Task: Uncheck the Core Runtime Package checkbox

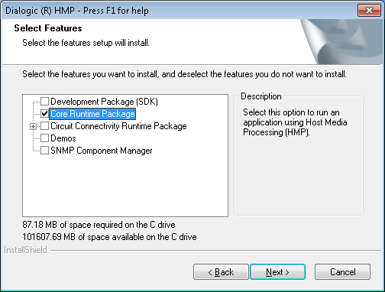Action: [44, 114]
